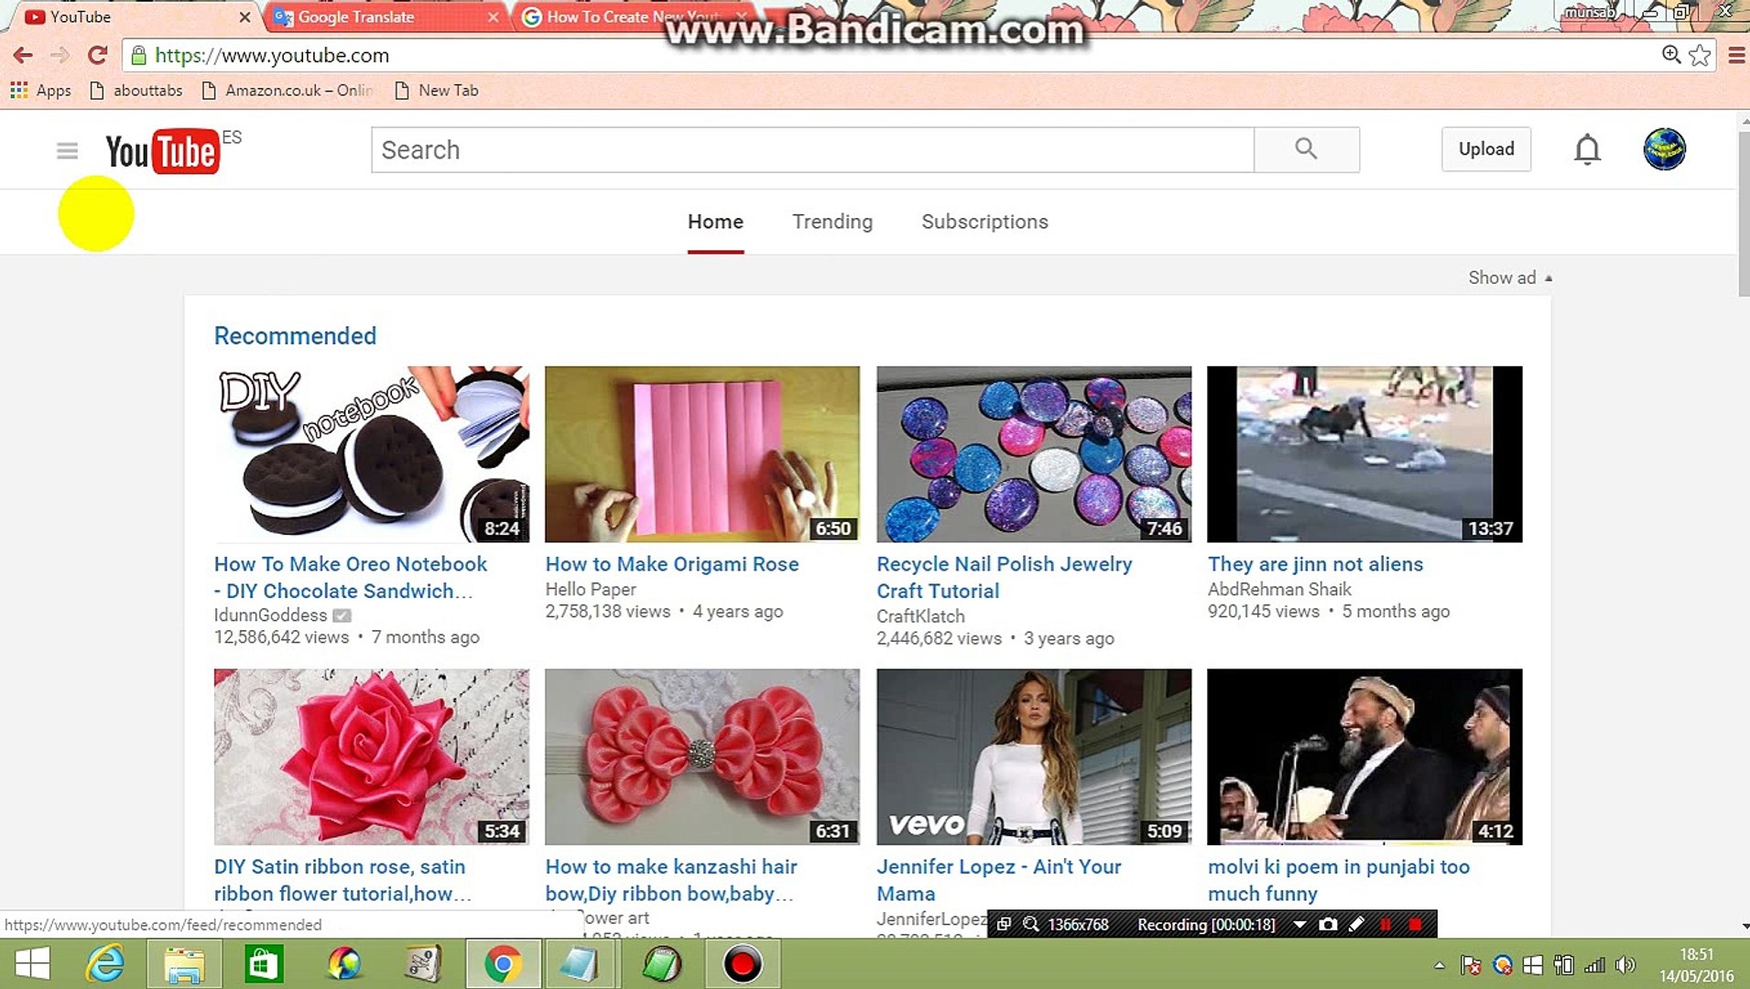Visit the AbdRehman Shaik channel link
Image resolution: width=1750 pixels, height=989 pixels.
click(1279, 590)
